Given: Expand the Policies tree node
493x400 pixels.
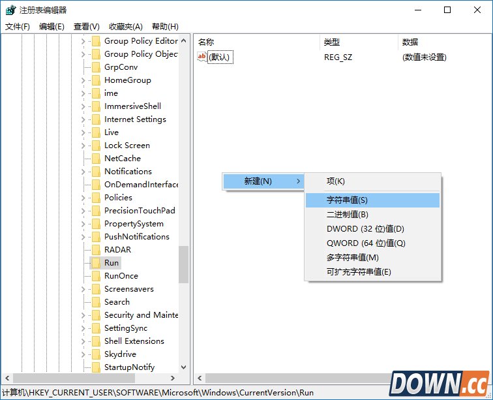Looking at the screenshot, I should pyautogui.click(x=83, y=198).
